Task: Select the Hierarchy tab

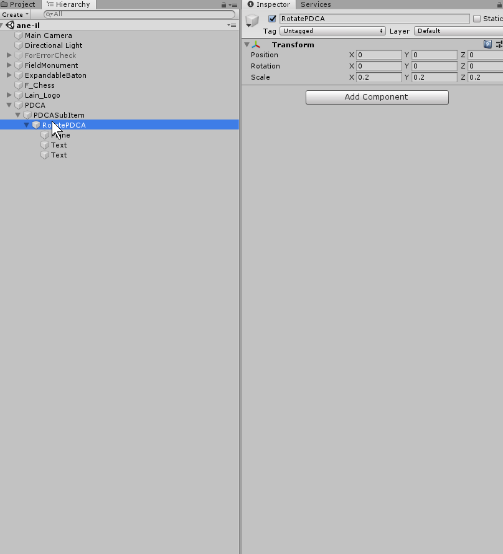Action: (x=68, y=4)
